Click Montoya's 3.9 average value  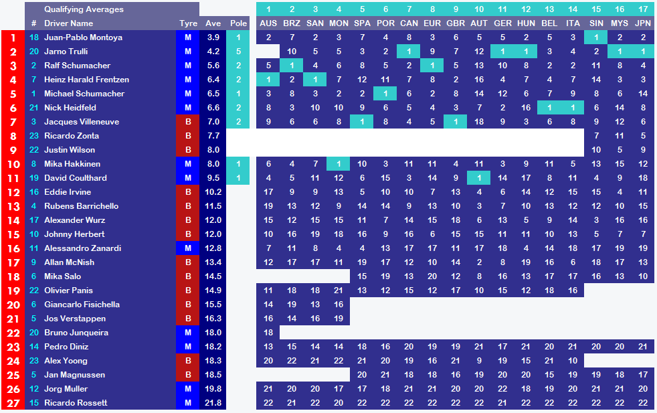coord(213,37)
